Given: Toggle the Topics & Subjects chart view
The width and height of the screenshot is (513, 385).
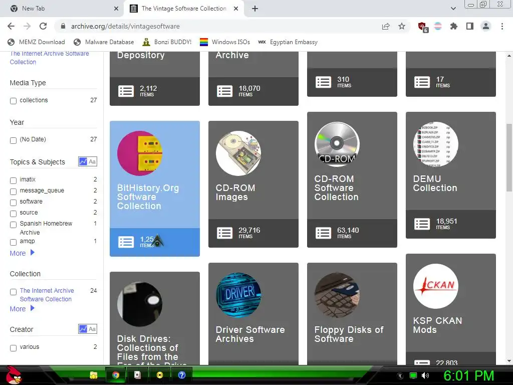Looking at the screenshot, I should tap(83, 161).
